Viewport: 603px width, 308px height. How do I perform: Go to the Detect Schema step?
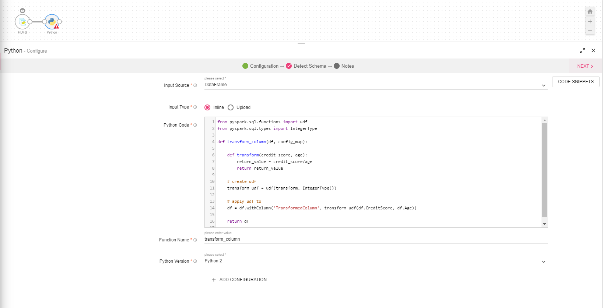[309, 66]
